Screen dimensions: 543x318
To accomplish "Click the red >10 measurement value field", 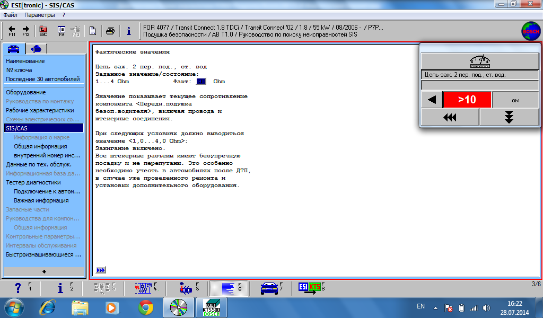I will pos(467,100).
